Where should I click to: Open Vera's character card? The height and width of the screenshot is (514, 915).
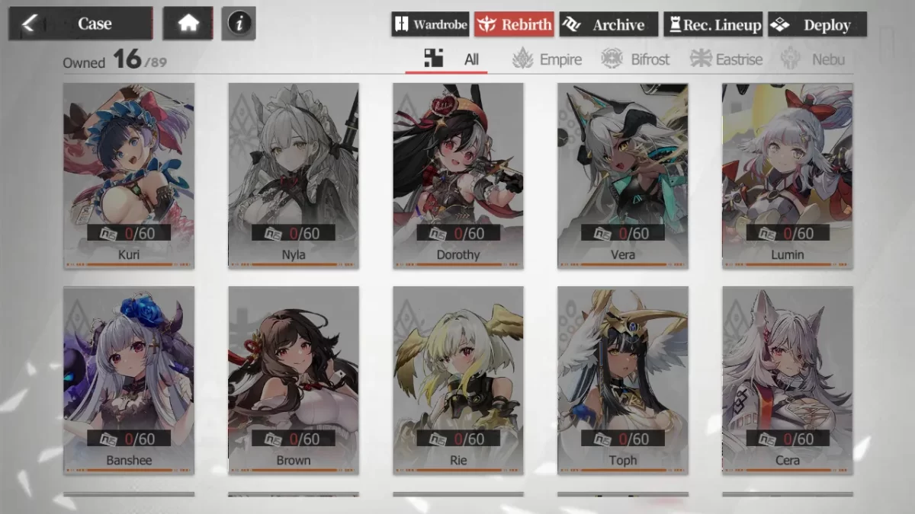[x=623, y=176]
